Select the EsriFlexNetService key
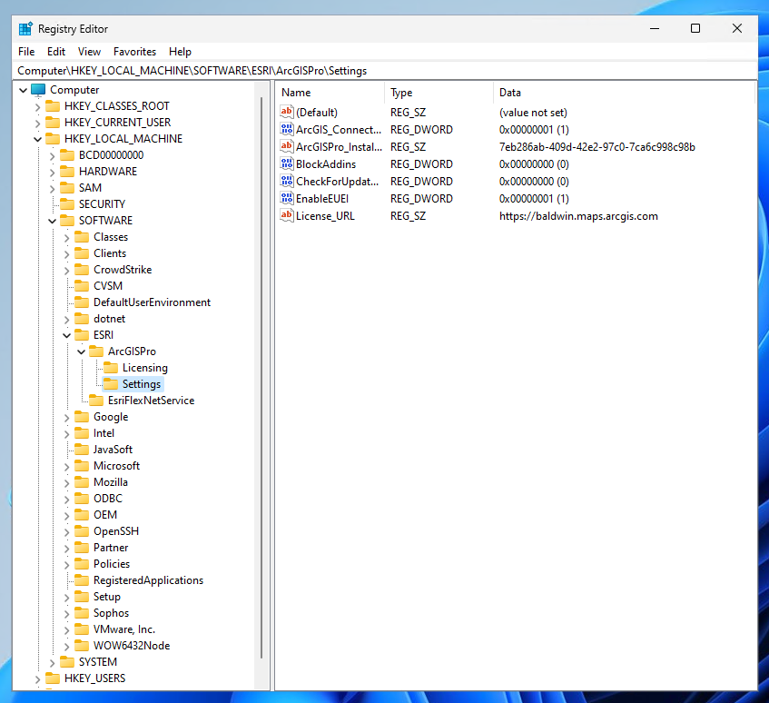This screenshot has height=703, width=769. point(151,401)
